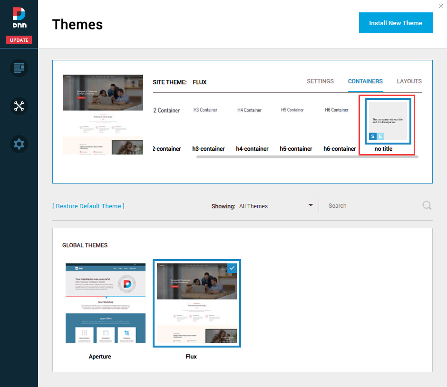Select the H5 Container preview
The height and width of the screenshot is (387, 447).
[x=292, y=110]
